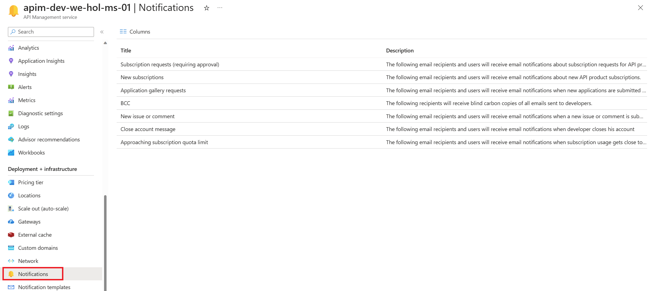The width and height of the screenshot is (655, 291).
Task: Click the sidebar scroll up arrow
Action: 105,43
